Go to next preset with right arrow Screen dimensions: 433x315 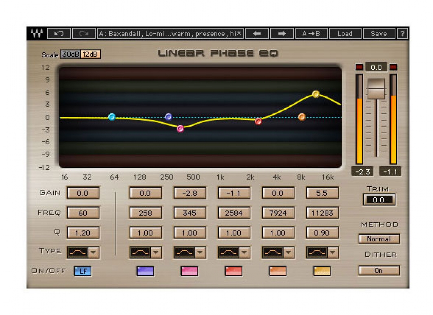(x=282, y=34)
